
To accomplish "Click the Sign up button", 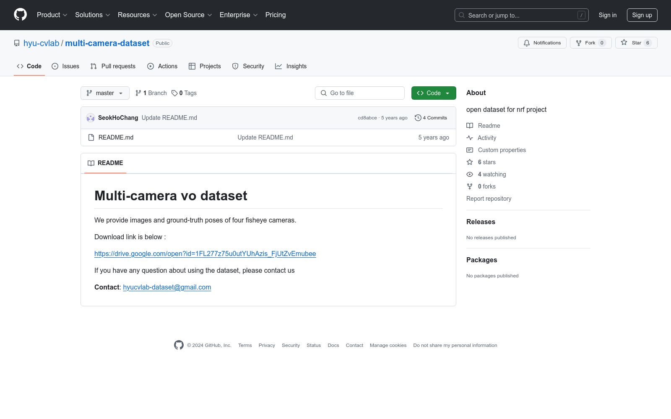I will click(642, 15).
